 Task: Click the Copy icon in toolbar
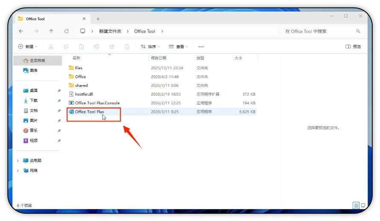(x=66, y=47)
